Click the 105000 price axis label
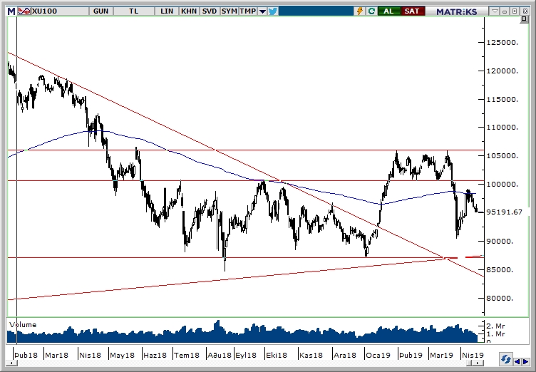 click(x=502, y=156)
